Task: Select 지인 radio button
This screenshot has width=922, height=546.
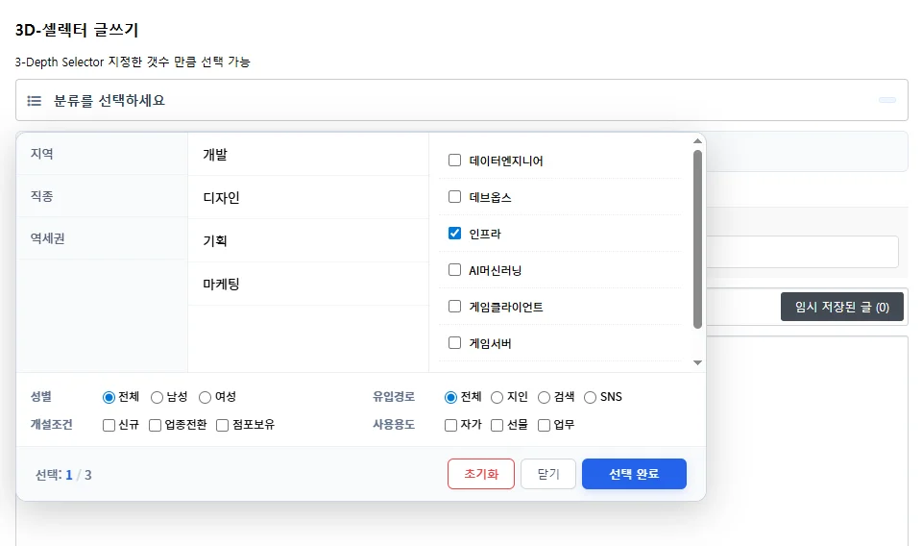Action: tap(497, 397)
